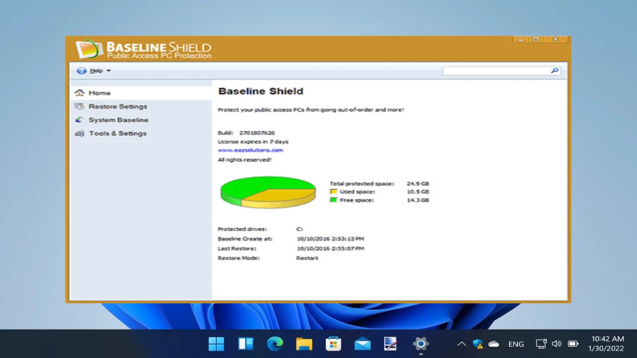Launch Microsoft Edge from taskbar

tap(275, 344)
